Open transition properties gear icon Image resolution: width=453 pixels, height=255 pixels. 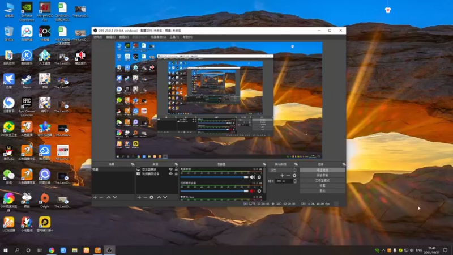[294, 176]
